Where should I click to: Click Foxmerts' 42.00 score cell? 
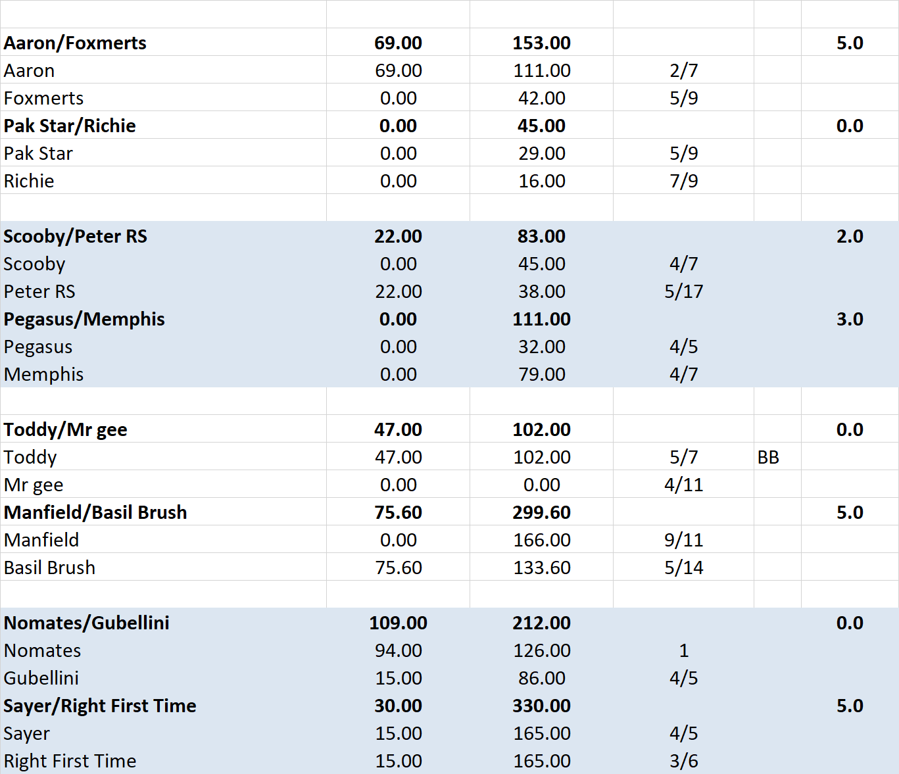541,98
